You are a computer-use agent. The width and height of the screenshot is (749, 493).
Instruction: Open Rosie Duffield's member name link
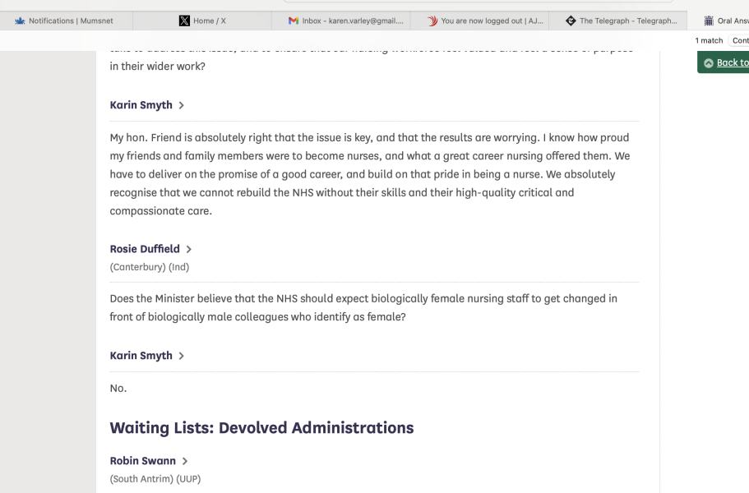(x=145, y=249)
